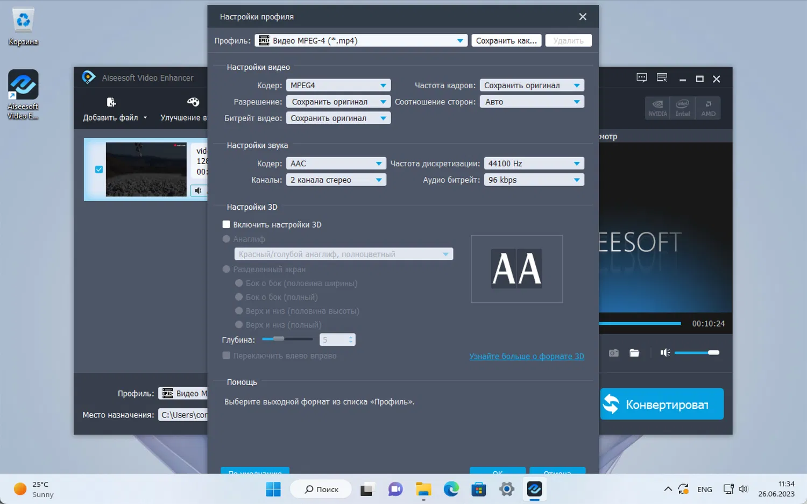The width and height of the screenshot is (807, 504).
Task: Open Microsoft Edge from the taskbar
Action: (x=451, y=489)
